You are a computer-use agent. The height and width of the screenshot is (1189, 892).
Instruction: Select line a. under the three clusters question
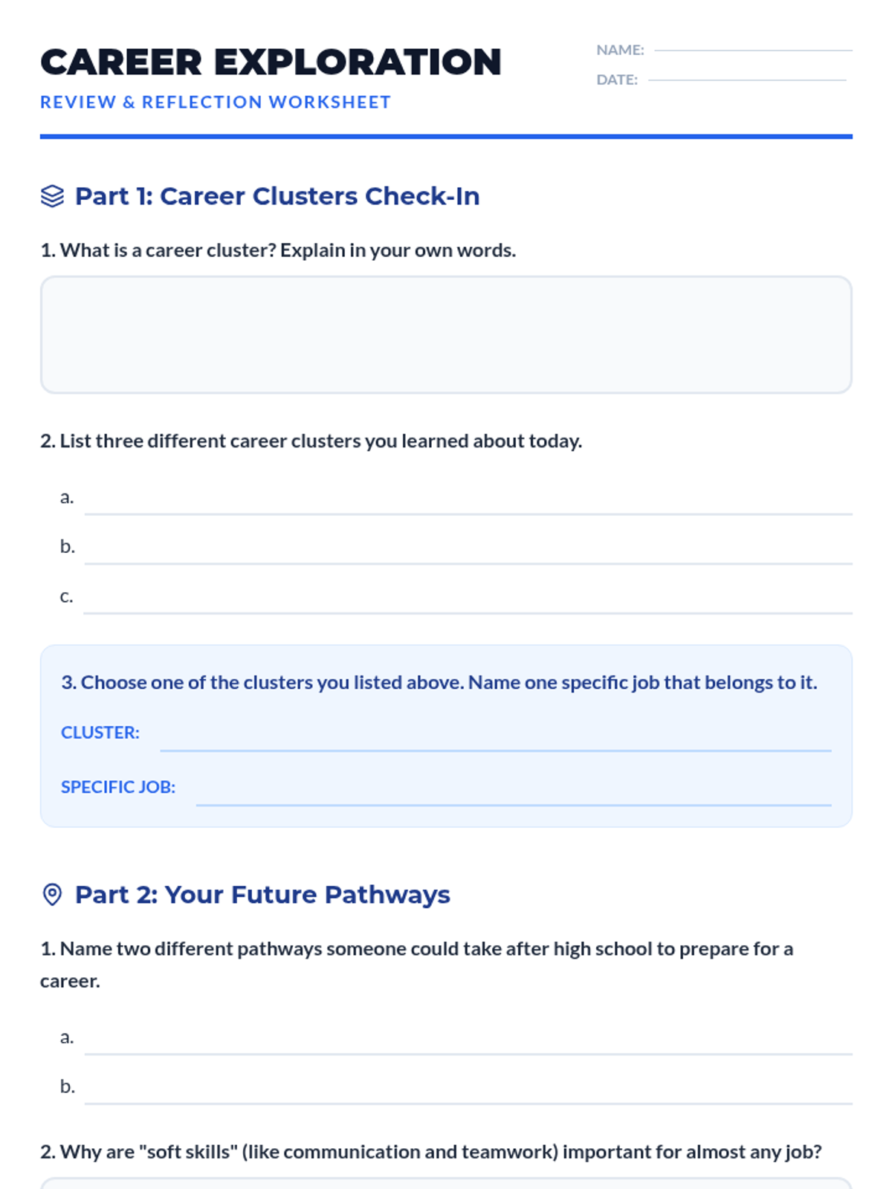pyautogui.click(x=468, y=505)
